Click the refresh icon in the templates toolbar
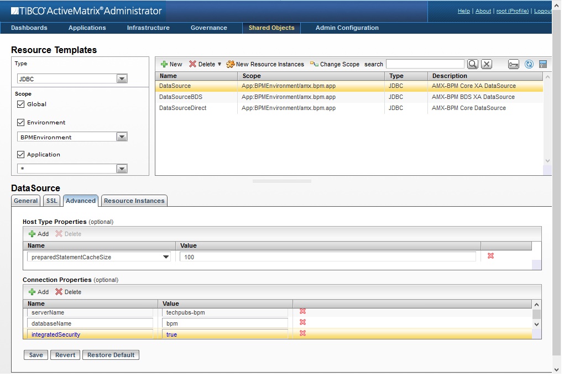 529,64
